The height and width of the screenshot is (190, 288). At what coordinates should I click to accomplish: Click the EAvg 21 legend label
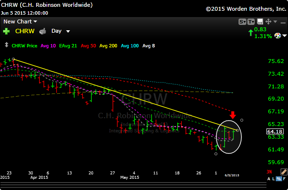[68, 46]
